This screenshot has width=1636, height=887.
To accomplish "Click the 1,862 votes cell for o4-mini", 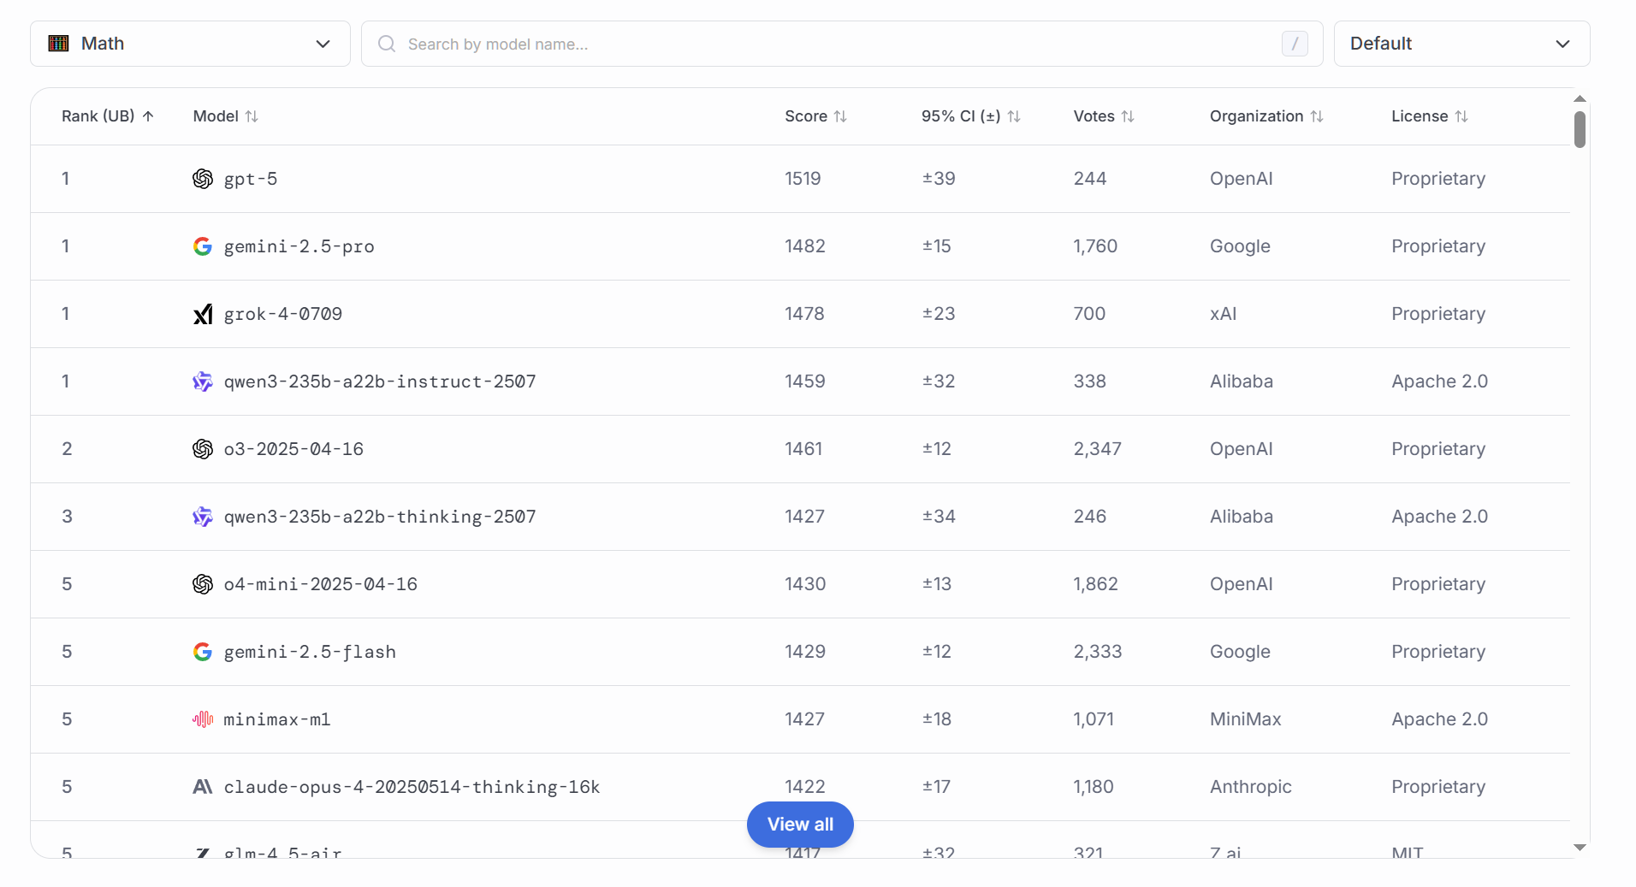I will [1096, 584].
